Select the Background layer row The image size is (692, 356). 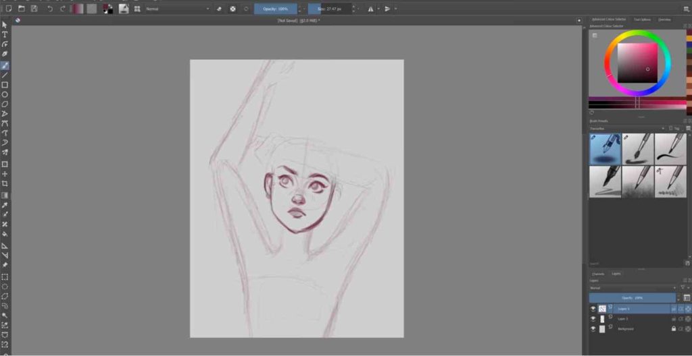[x=640, y=328]
